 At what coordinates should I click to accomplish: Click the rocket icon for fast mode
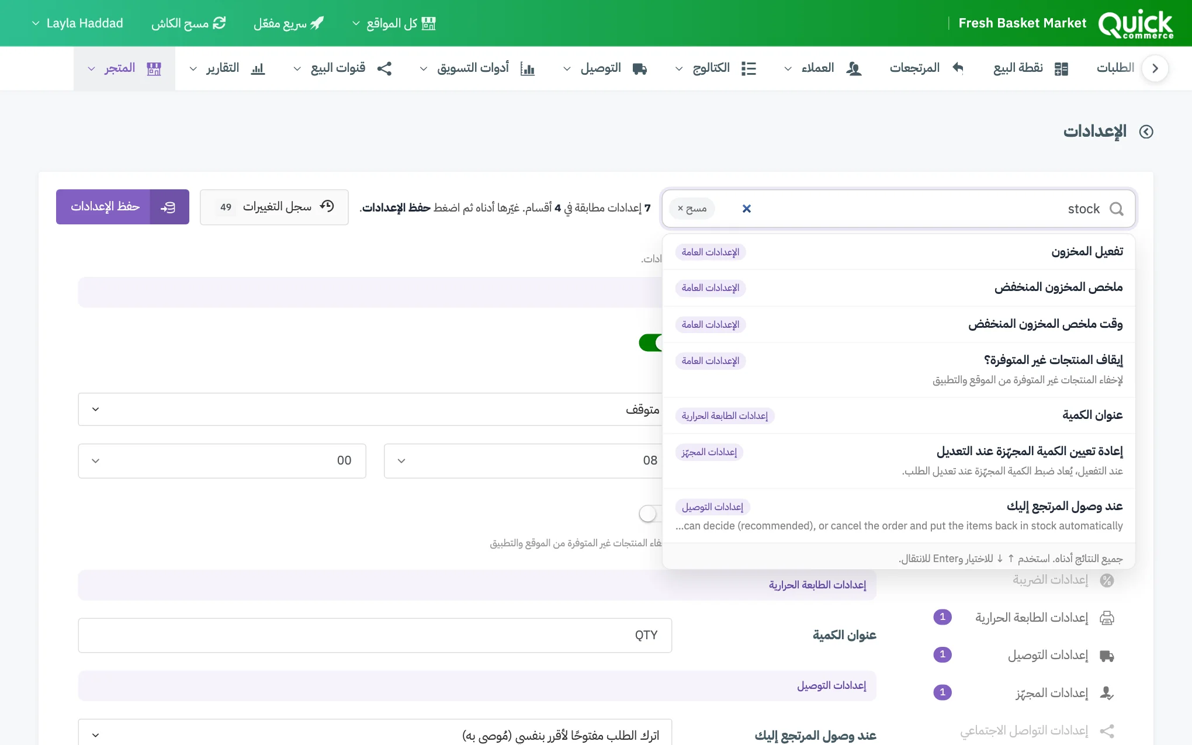317,23
